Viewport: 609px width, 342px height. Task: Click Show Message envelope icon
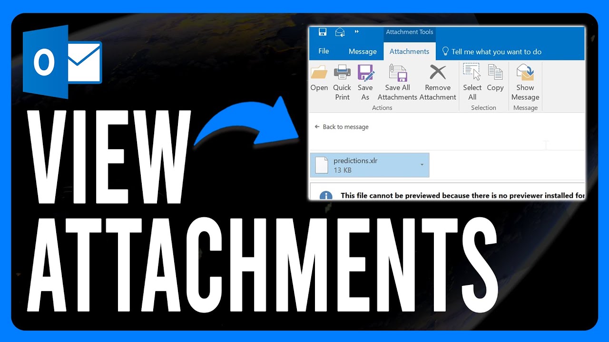525,72
